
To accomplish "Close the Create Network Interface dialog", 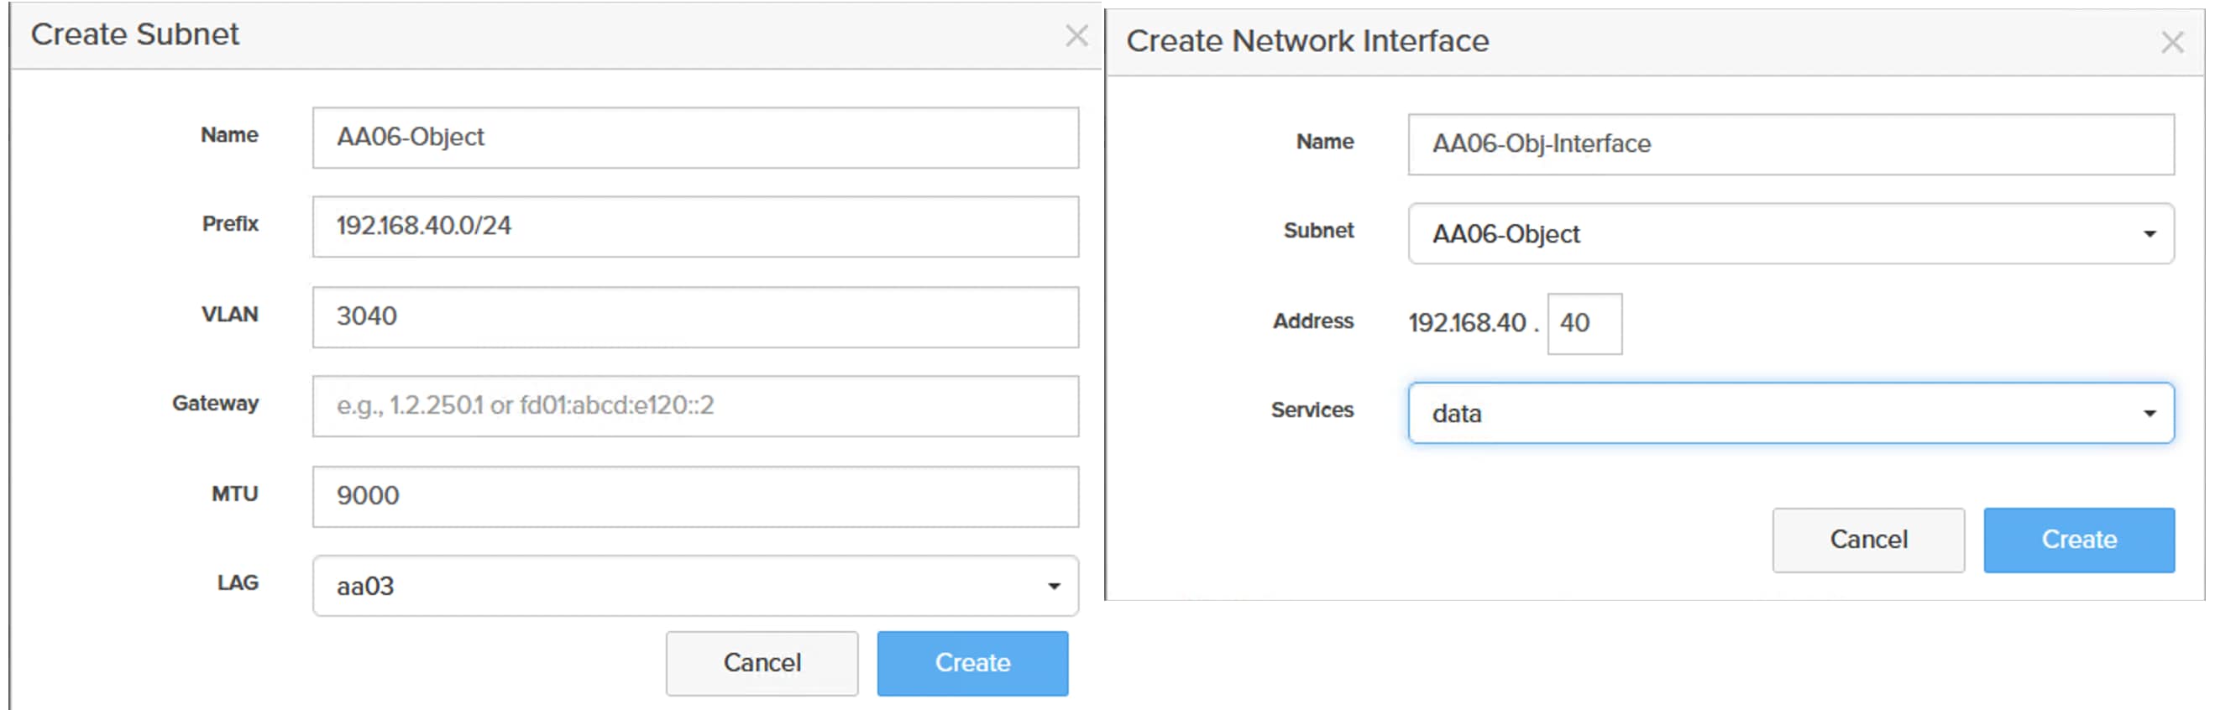I will [x=2172, y=42].
